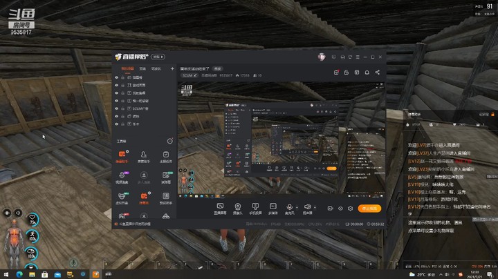Screen dimensions: 498x279
Task: Click the lock icon on the chat overlay panel
Action: (492, 114)
